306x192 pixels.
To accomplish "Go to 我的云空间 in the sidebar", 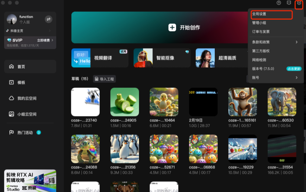I will pyautogui.click(x=27, y=98).
